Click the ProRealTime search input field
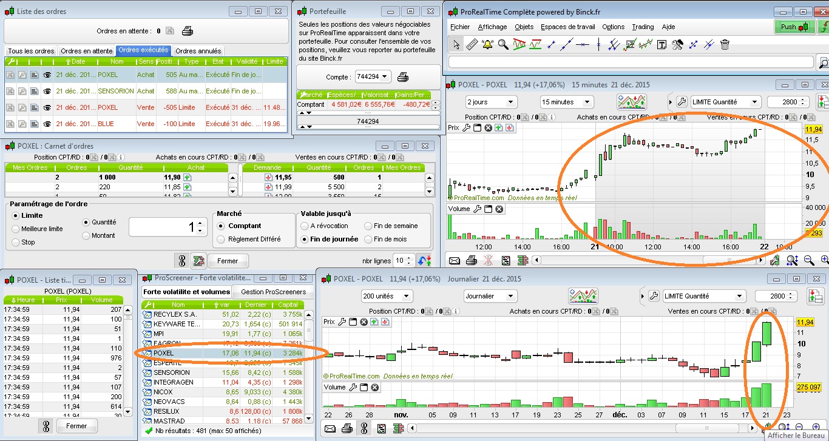 click(x=631, y=62)
